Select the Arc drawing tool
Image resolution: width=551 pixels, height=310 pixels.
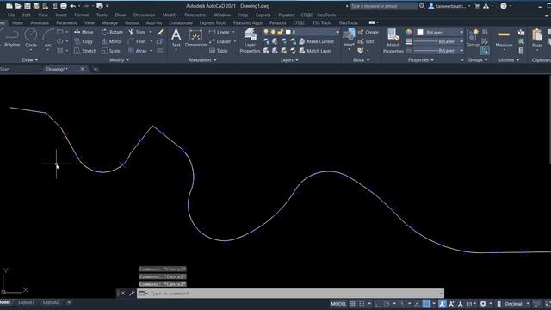pos(48,38)
